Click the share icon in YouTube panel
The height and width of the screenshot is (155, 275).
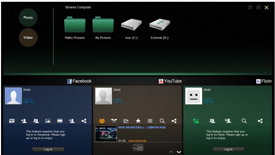click(x=174, y=121)
